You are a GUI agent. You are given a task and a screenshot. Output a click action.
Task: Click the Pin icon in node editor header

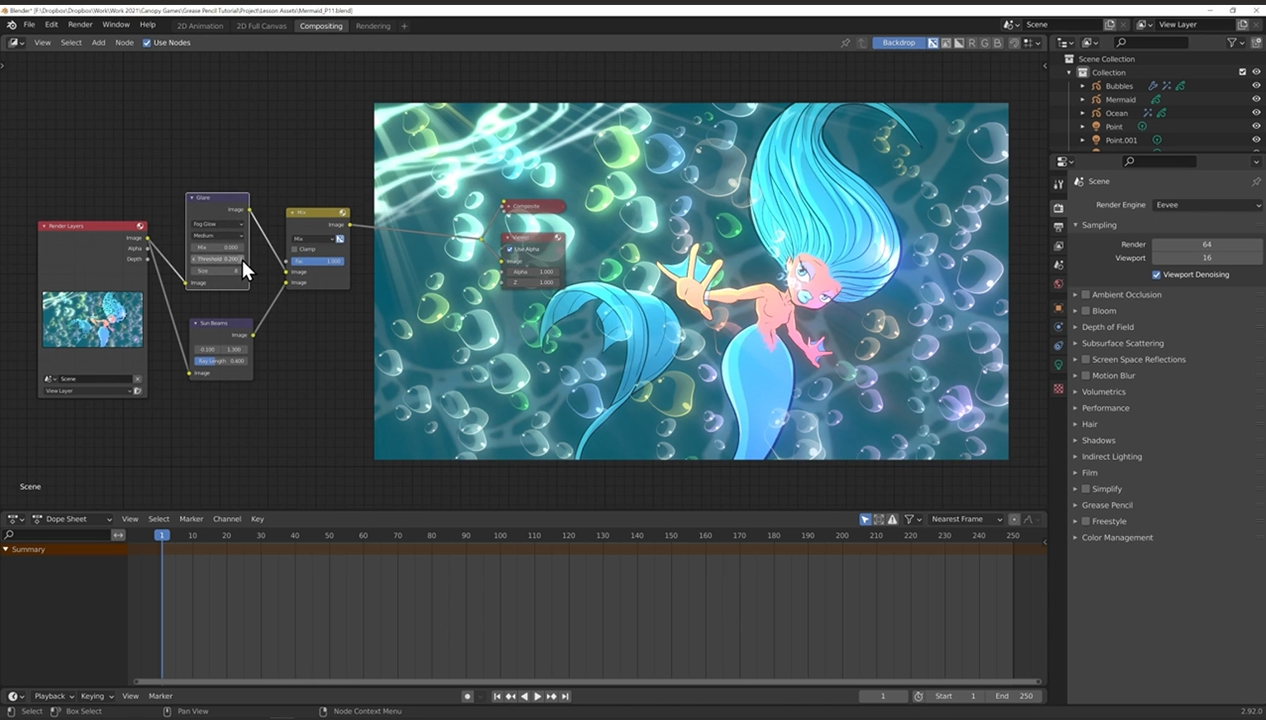845,43
